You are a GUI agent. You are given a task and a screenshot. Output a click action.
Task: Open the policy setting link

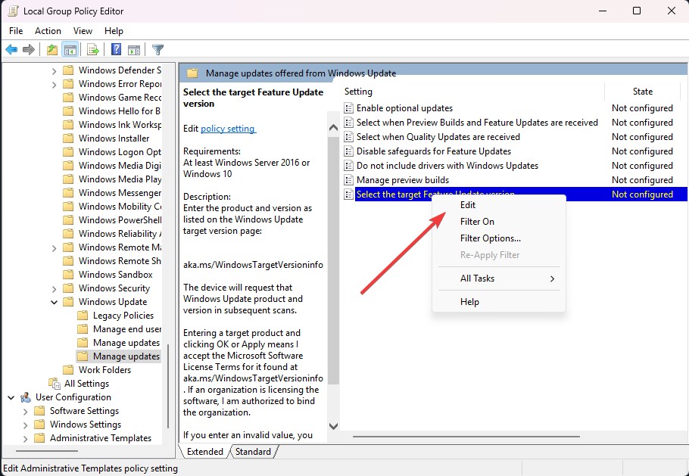[x=228, y=129]
